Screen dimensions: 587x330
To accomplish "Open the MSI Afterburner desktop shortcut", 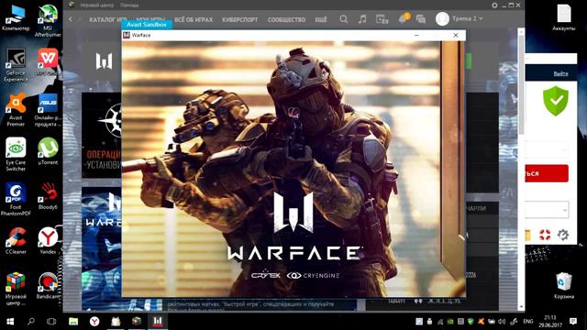I will 48,20.
